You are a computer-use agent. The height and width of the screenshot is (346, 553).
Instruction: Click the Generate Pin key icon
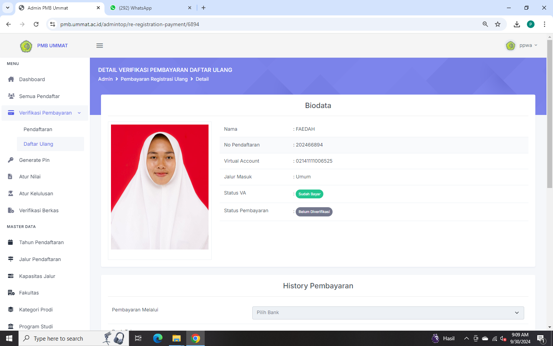pyautogui.click(x=11, y=160)
